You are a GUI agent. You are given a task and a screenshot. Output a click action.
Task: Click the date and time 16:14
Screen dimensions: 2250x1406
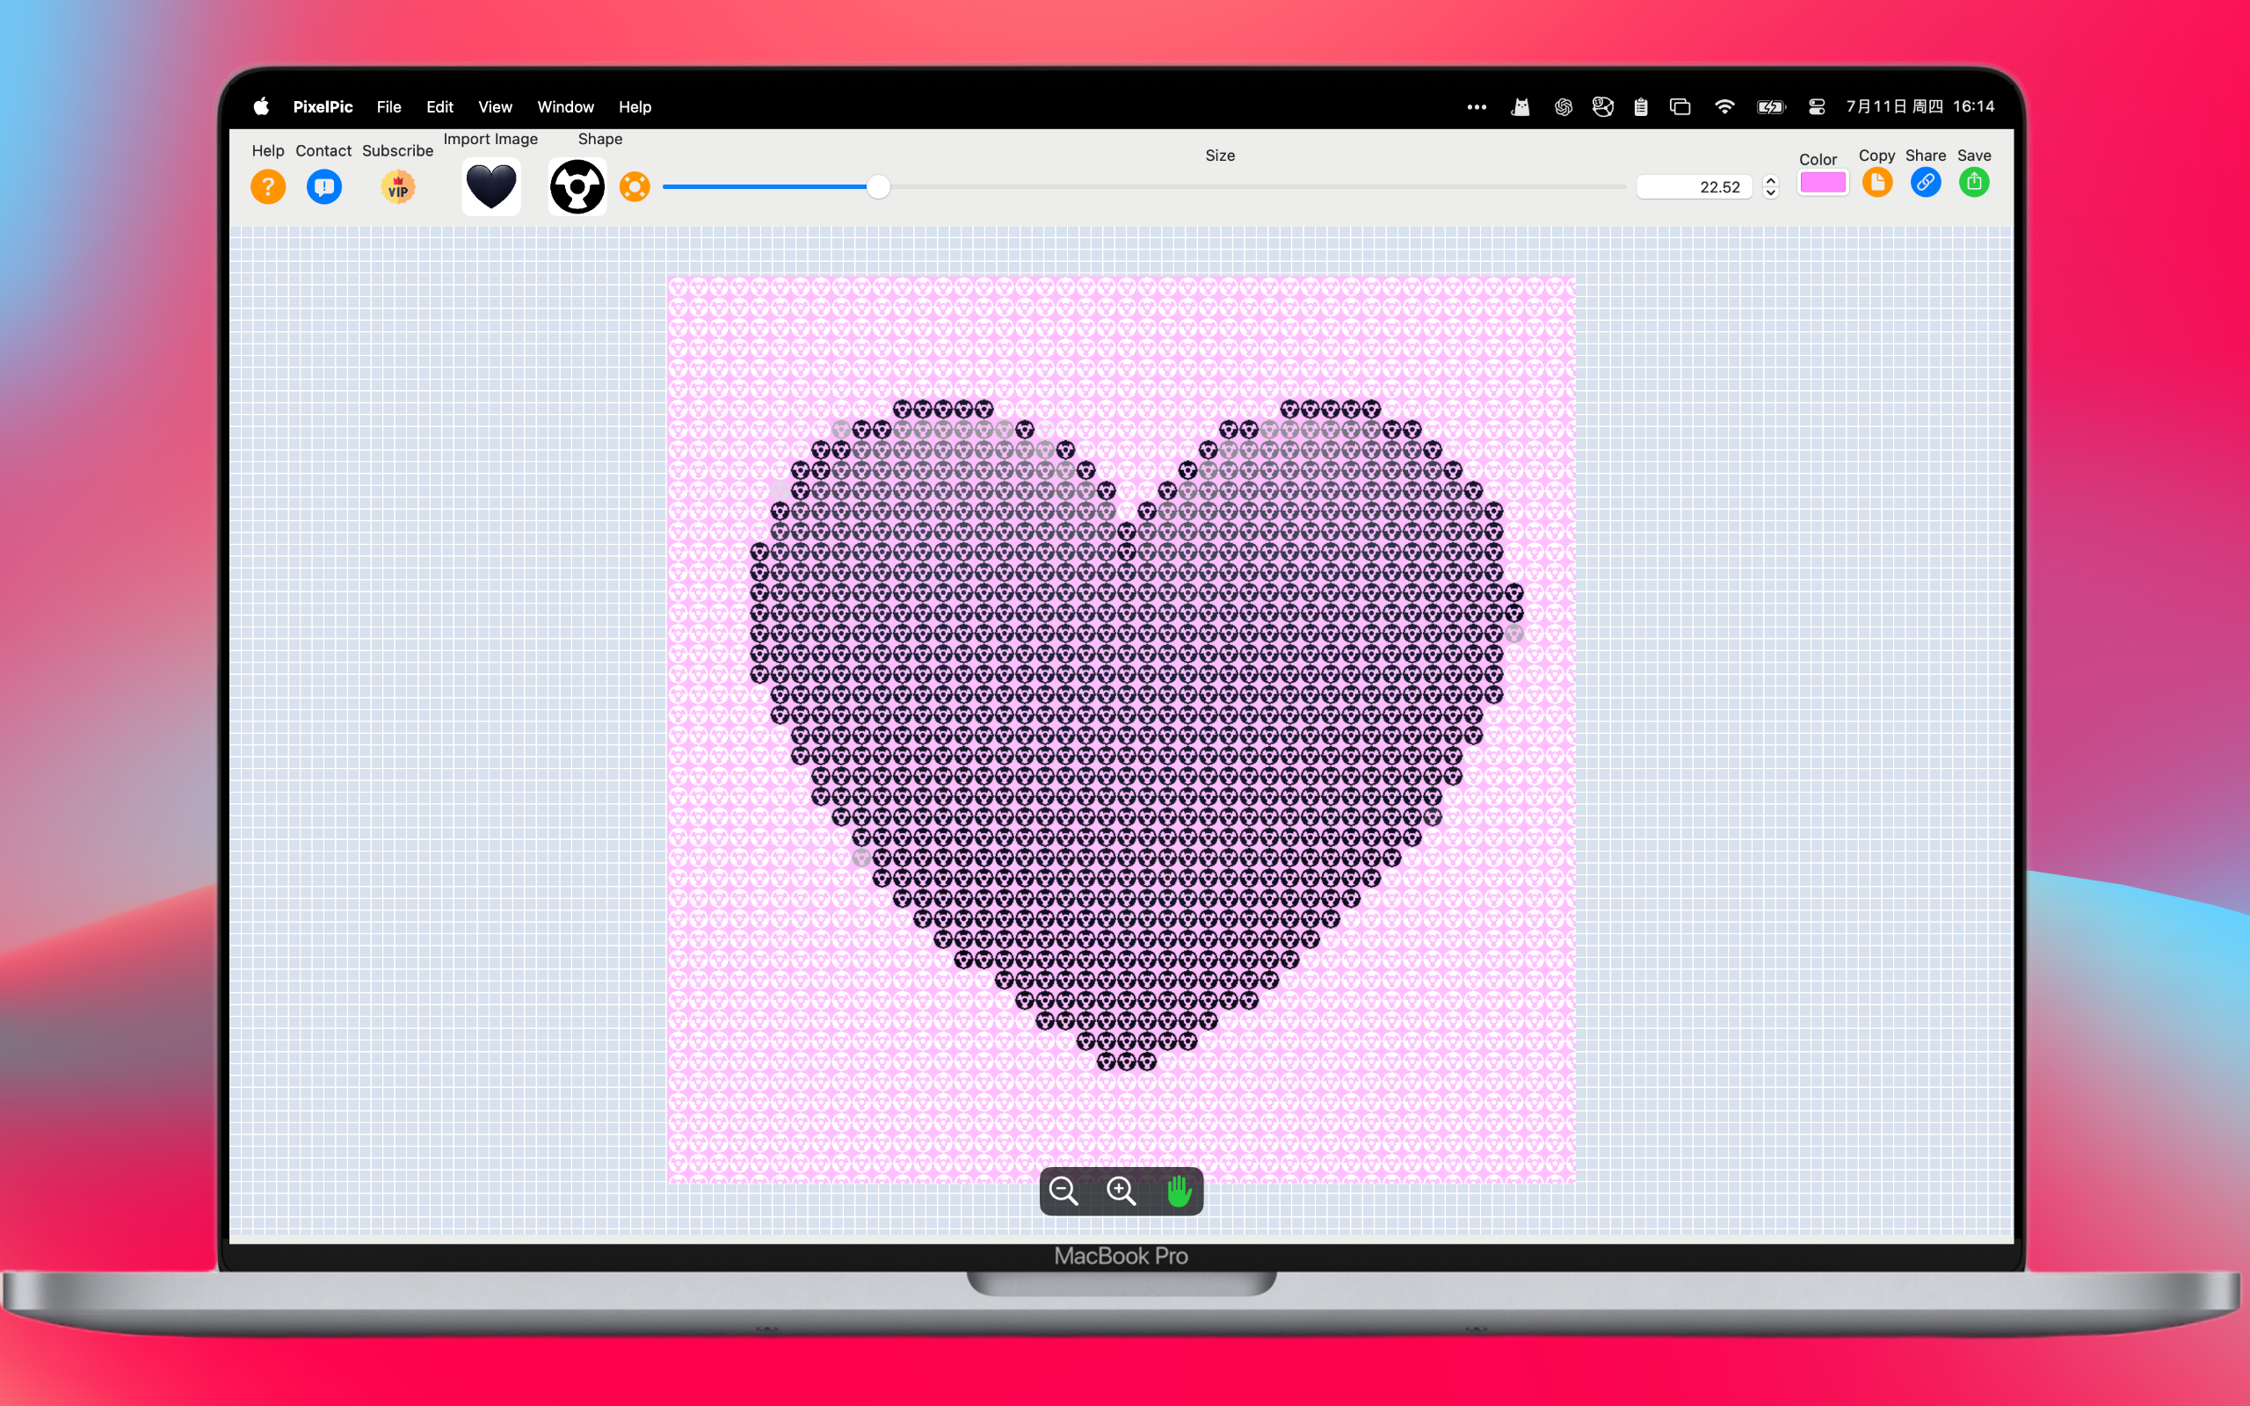coord(1920,107)
